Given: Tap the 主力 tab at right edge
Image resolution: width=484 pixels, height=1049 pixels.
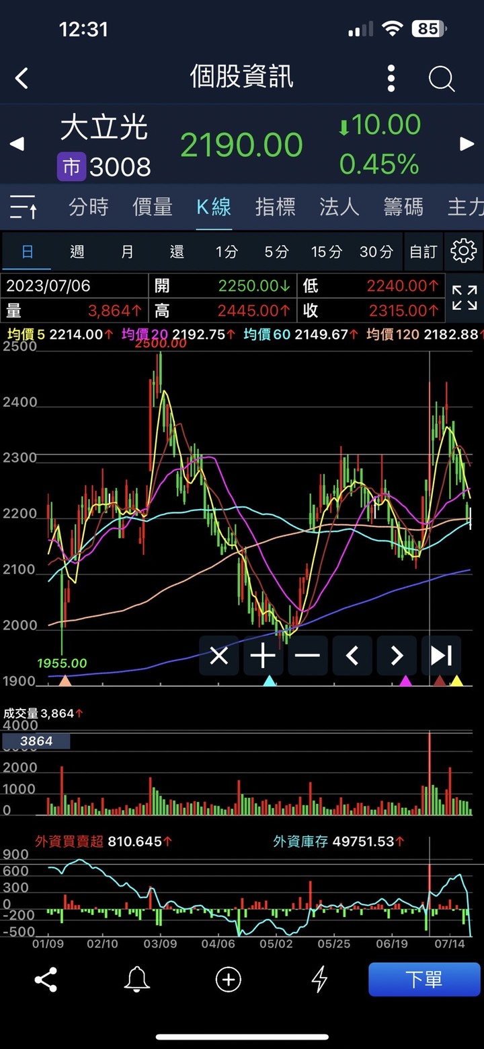Looking at the screenshot, I should 466,207.
